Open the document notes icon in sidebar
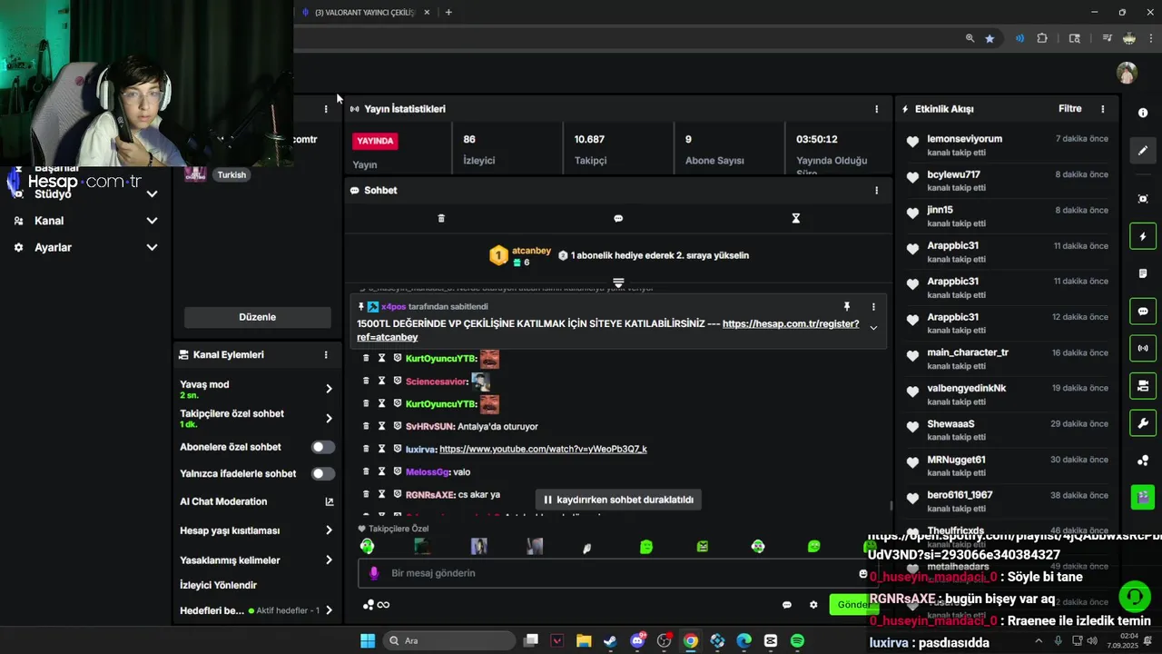1162x654 pixels. (x=1143, y=273)
